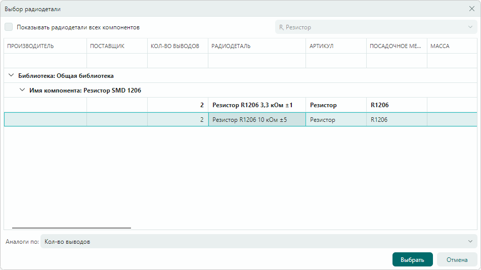Sort by ПРОИЗВОДИТЕЛЬ column header
Image resolution: width=481 pixels, height=270 pixels.
tap(45, 46)
